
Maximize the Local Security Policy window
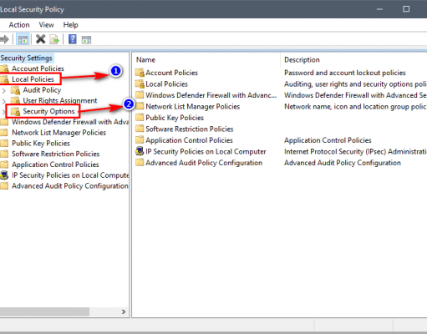[x=406, y=9]
